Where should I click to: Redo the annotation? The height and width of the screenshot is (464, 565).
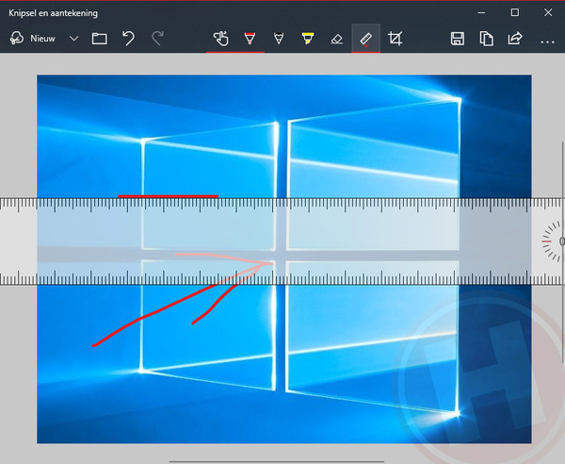point(157,39)
